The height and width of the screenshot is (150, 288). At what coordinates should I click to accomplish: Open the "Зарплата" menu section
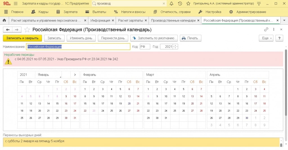coord(67,12)
